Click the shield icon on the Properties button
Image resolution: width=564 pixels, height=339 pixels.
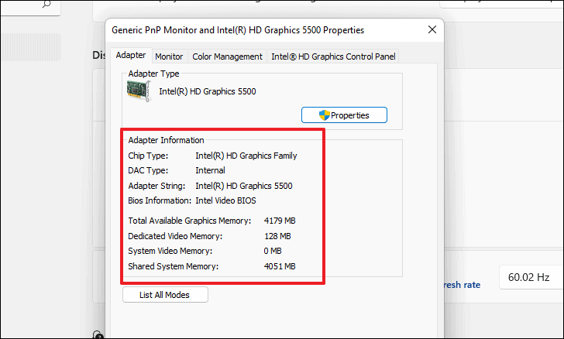tap(324, 115)
